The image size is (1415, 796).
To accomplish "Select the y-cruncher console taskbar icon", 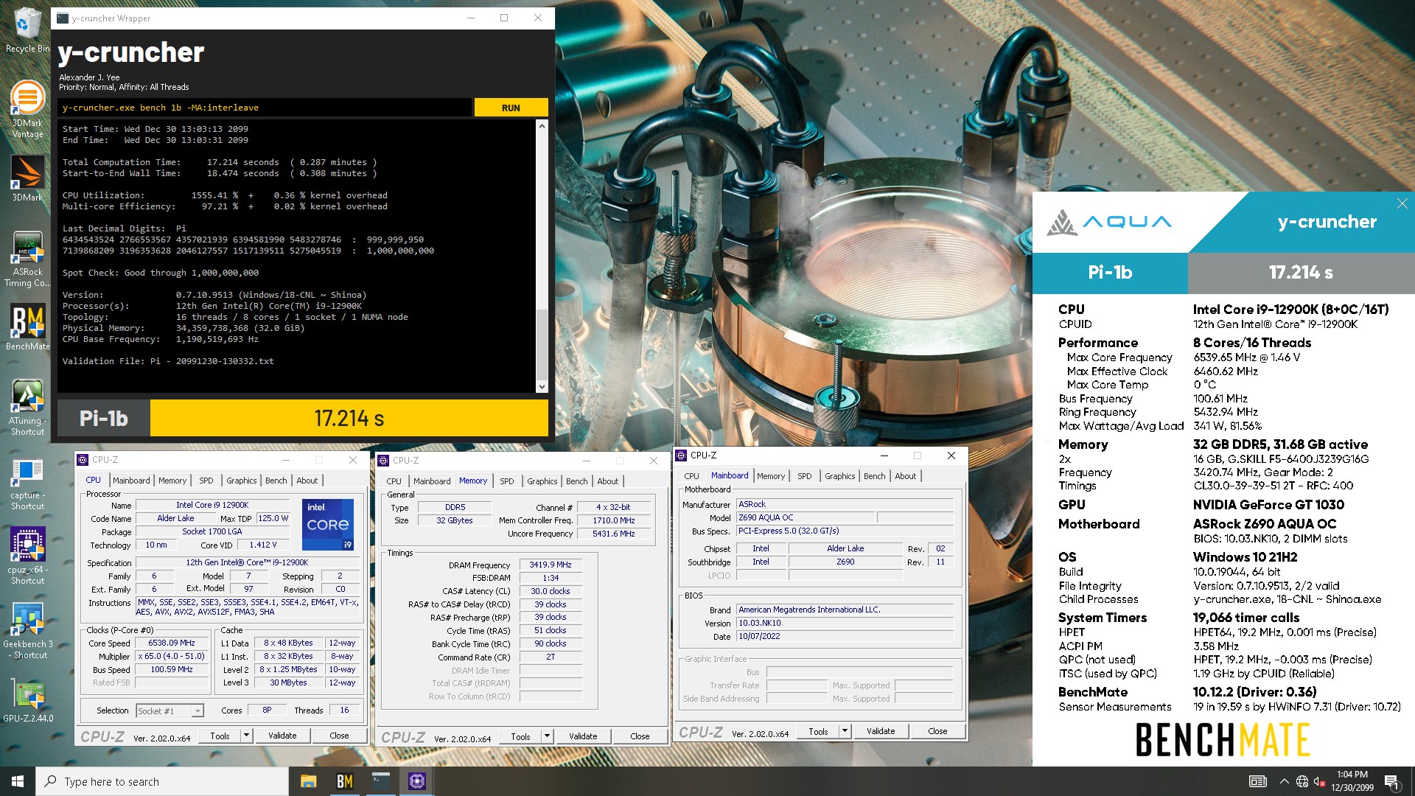I will click(x=380, y=781).
